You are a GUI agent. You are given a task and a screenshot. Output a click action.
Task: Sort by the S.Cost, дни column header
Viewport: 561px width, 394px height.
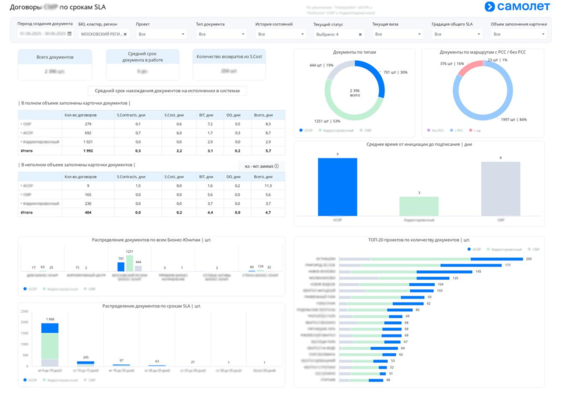point(174,115)
